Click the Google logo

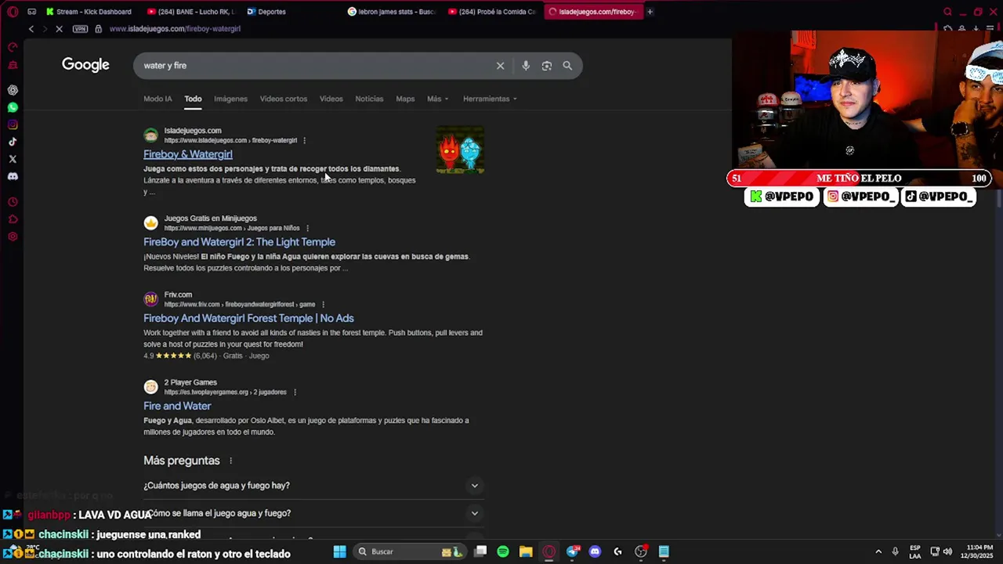[x=85, y=65]
